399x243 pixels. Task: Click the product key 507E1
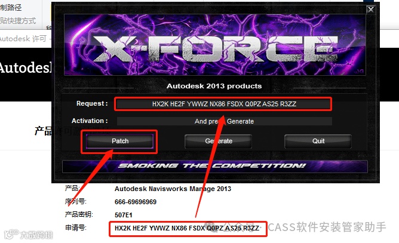pyautogui.click(x=124, y=215)
